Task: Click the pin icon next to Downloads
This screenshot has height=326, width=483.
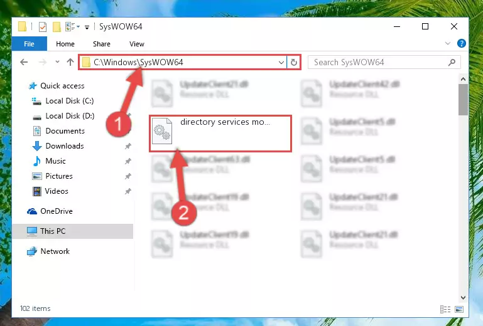Action: coord(128,147)
